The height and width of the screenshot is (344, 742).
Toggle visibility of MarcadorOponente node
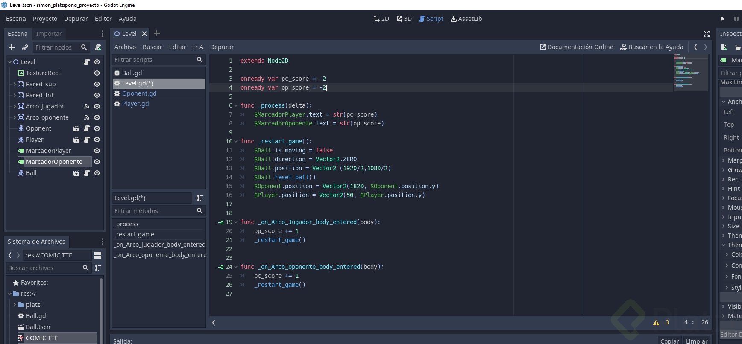[97, 162]
